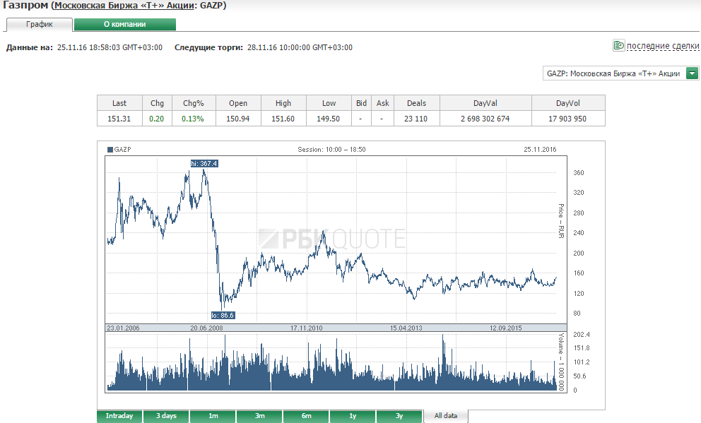Show the Intraday chart period
The image size is (701, 423).
click(x=119, y=416)
